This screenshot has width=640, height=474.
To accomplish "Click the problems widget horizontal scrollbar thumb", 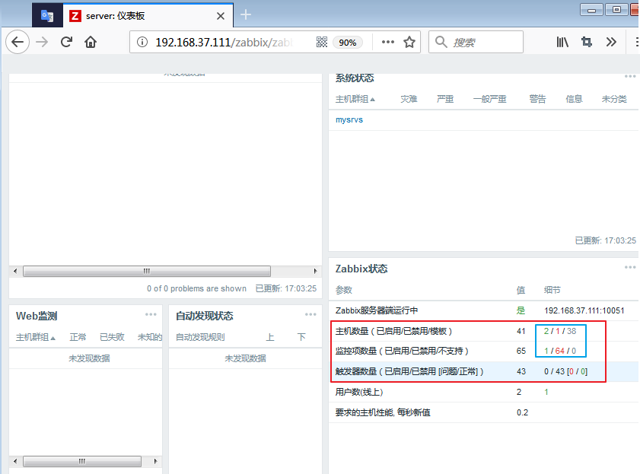I will [146, 271].
